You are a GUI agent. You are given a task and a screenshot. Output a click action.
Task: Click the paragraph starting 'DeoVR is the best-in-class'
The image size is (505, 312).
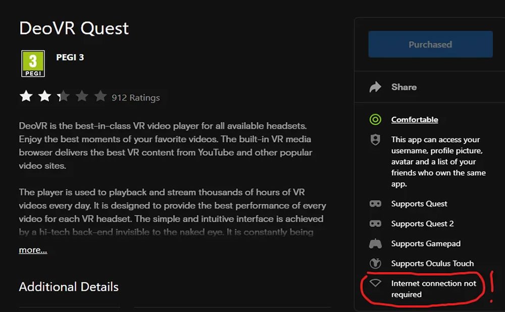pyautogui.click(x=166, y=145)
